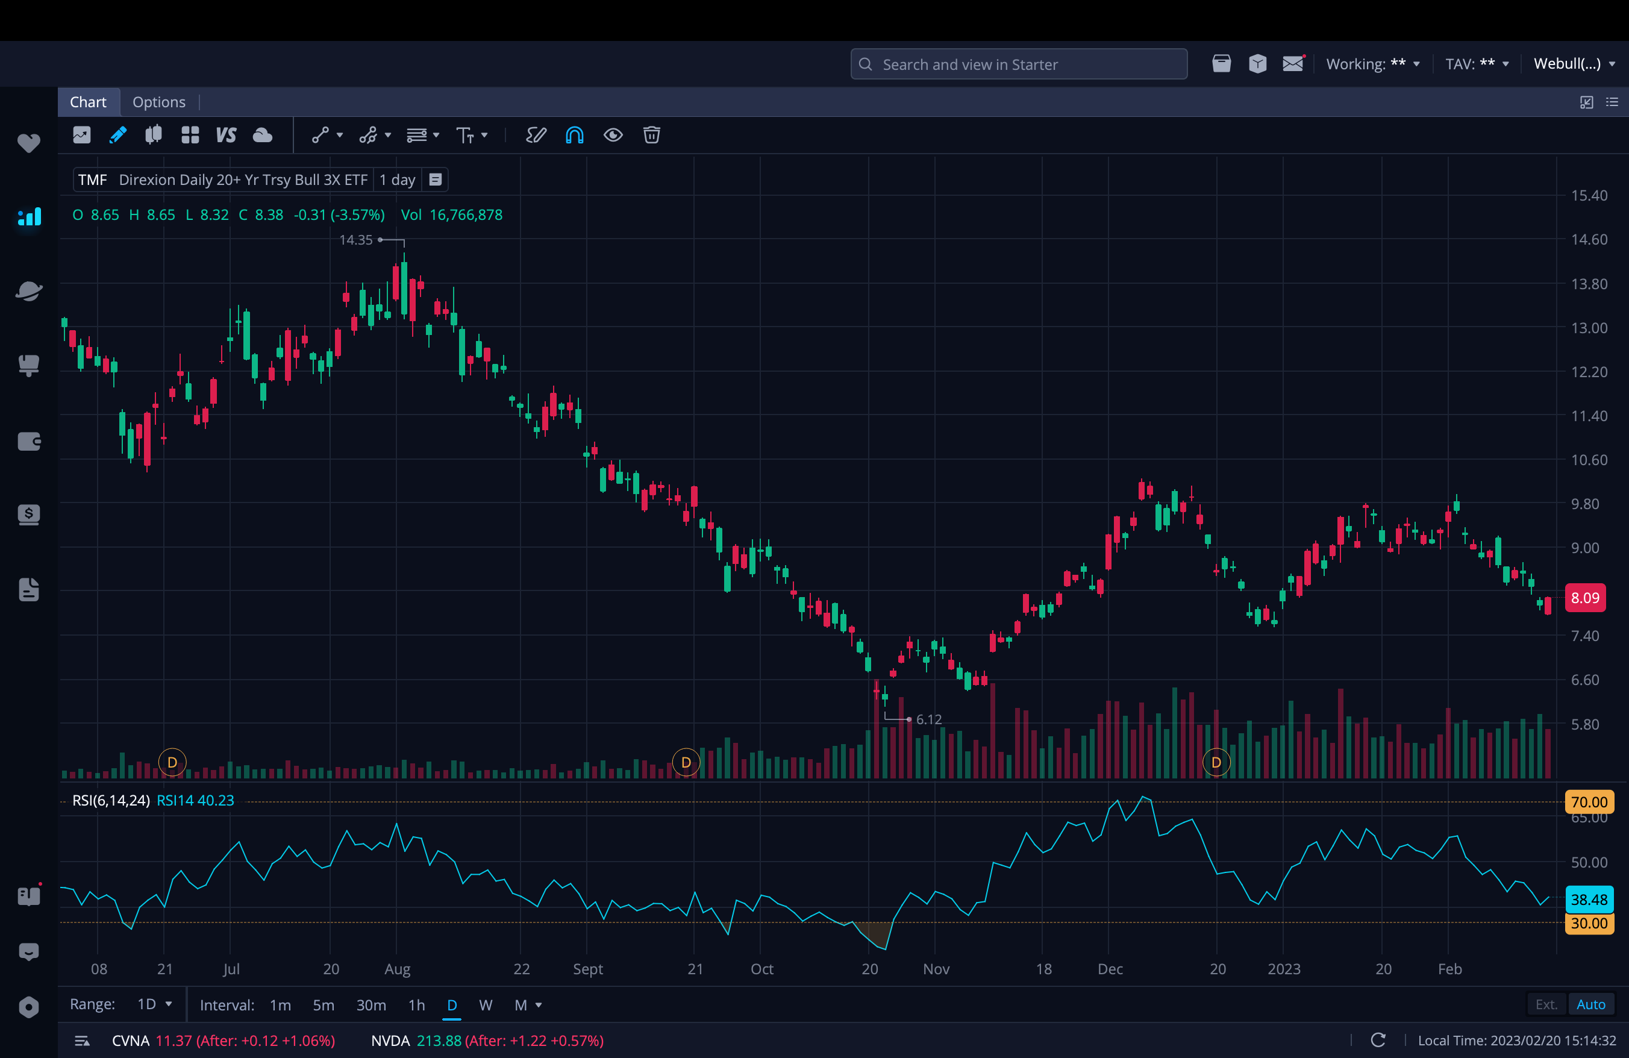Click the dividend D marker near Sept 21

click(x=686, y=762)
